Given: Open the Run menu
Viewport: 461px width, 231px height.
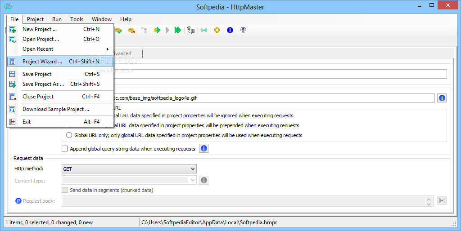Looking at the screenshot, I should tap(57, 19).
